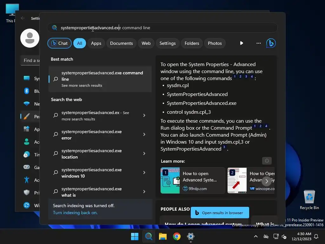Click the user avatar in Settings window
This screenshot has width=325, height=244.
(x=30, y=38)
